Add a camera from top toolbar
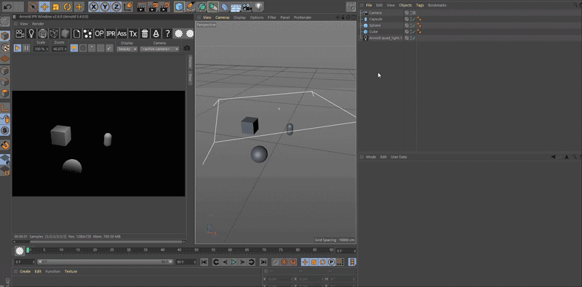The width and height of the screenshot is (582, 287). pos(247,7)
